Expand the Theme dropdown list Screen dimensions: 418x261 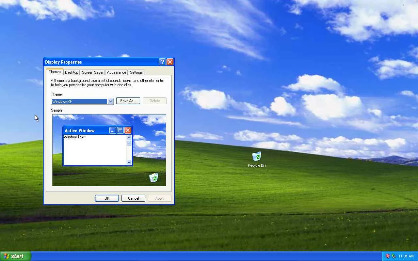(x=110, y=101)
